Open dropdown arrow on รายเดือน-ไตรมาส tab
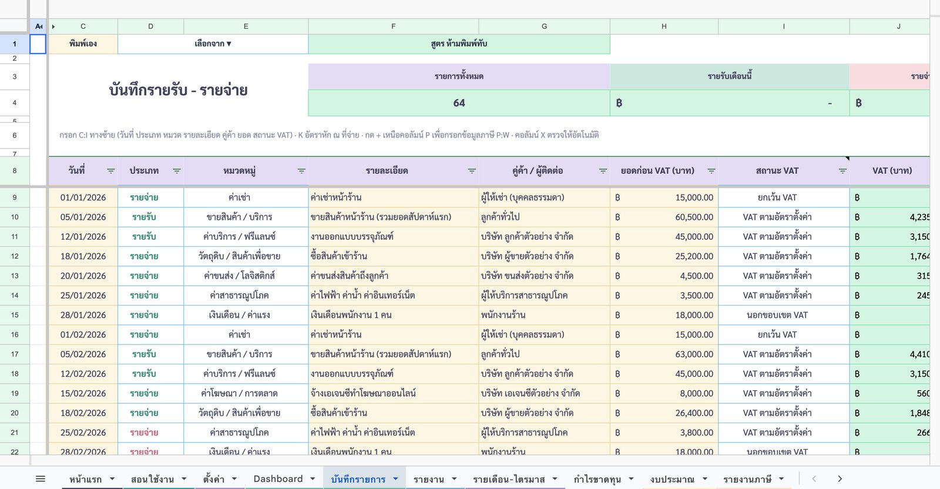Image resolution: width=940 pixels, height=489 pixels. point(555,479)
